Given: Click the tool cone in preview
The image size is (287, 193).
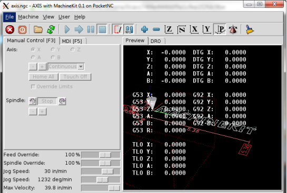Looking at the screenshot, I should tap(152, 103).
